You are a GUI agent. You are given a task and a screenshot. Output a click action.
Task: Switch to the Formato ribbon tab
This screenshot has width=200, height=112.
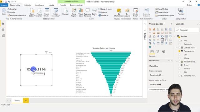tap(63, 5)
